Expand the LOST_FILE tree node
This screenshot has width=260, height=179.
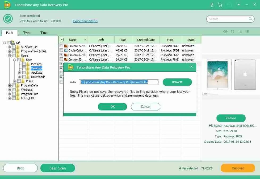(x=10, y=98)
